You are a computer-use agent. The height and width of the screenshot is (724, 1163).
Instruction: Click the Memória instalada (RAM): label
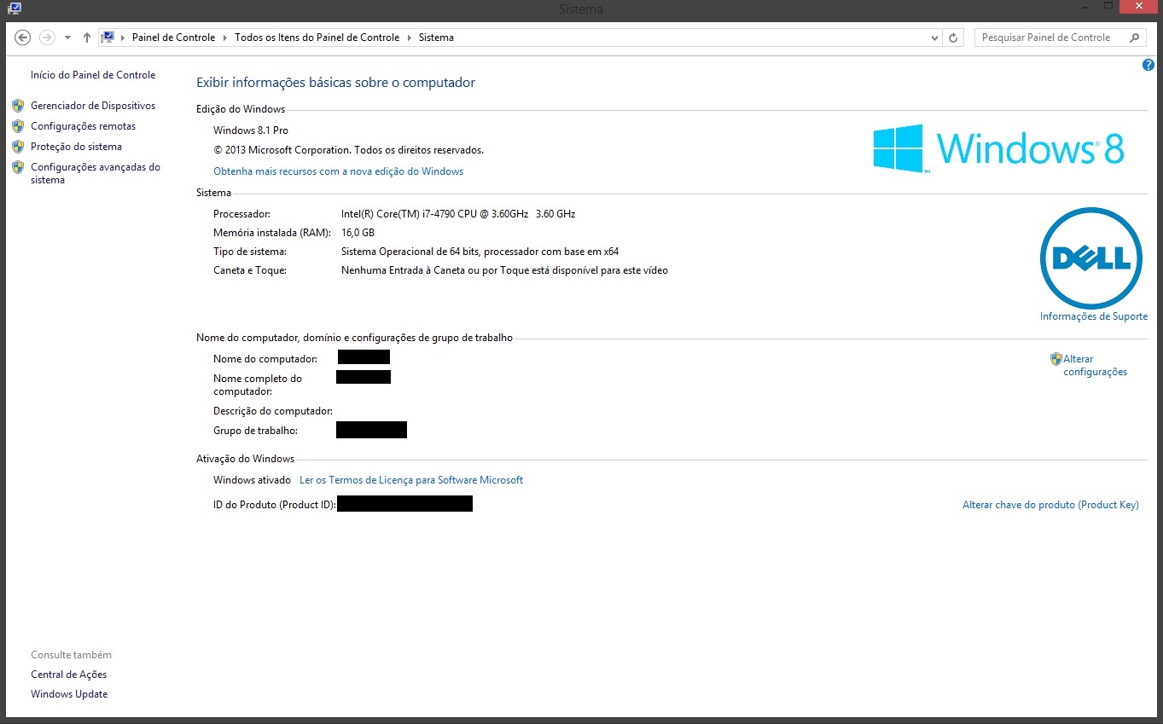(271, 233)
